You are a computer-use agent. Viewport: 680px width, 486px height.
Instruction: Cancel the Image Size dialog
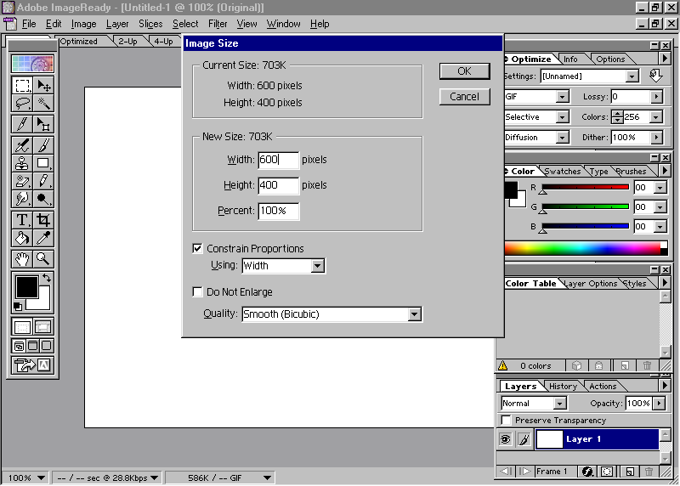464,97
